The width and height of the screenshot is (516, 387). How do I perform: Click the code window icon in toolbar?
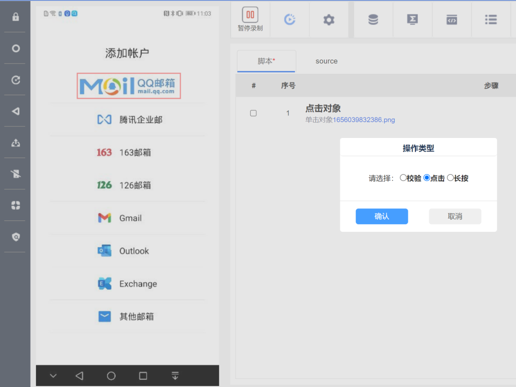451,20
